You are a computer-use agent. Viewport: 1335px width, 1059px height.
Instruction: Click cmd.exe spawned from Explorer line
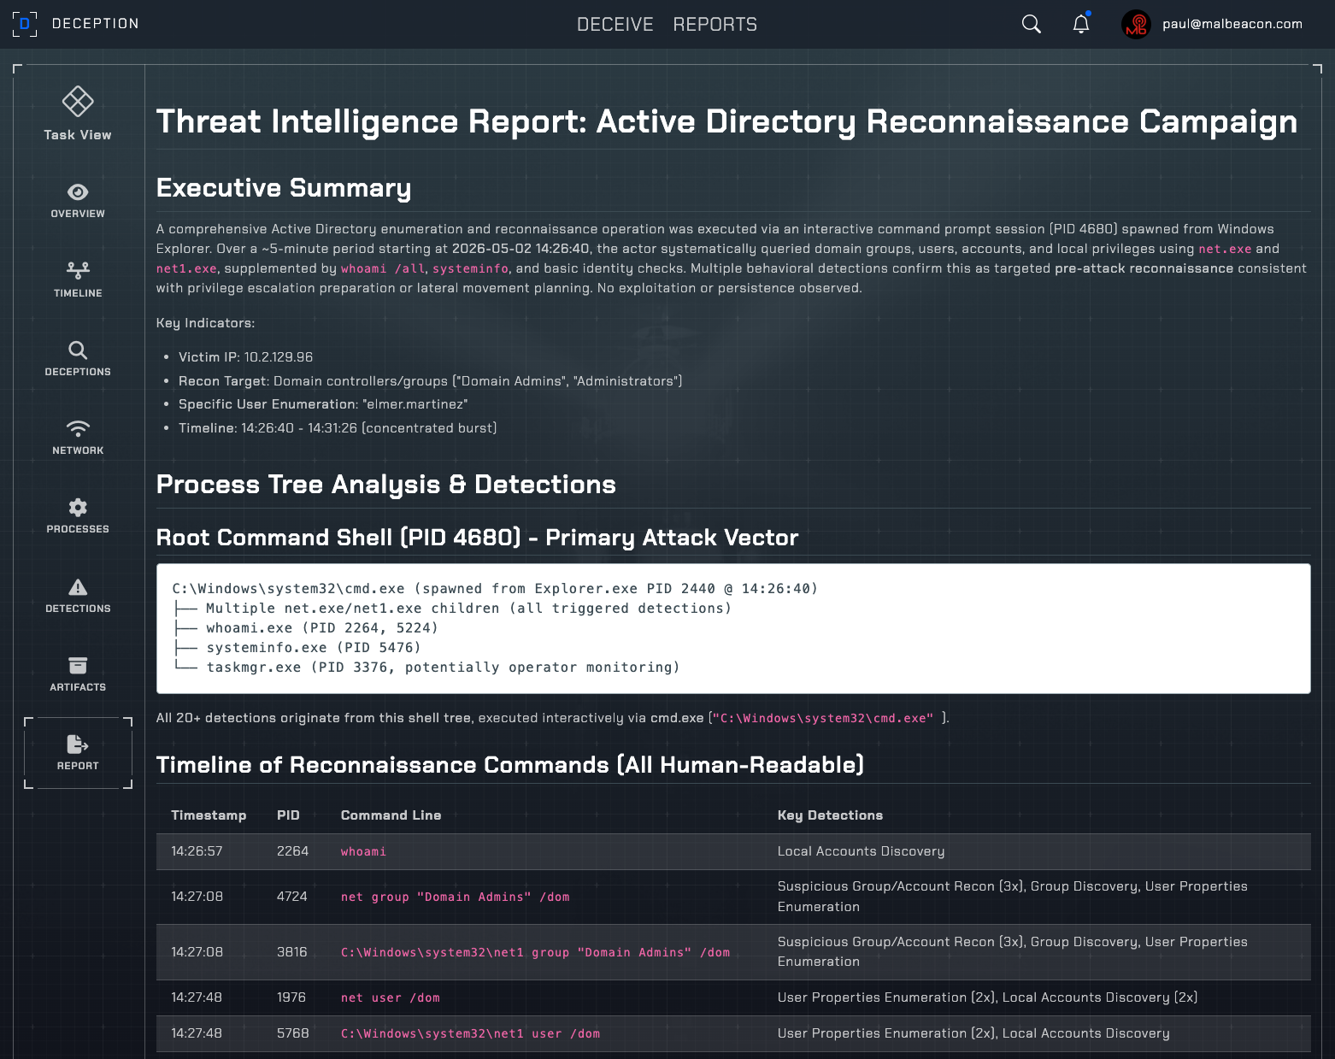coord(495,589)
